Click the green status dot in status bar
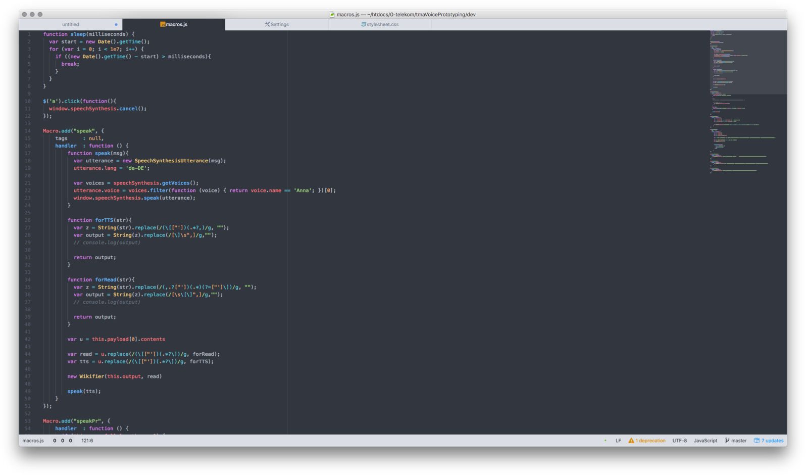Image resolution: width=806 pixels, height=475 pixels. coord(605,441)
